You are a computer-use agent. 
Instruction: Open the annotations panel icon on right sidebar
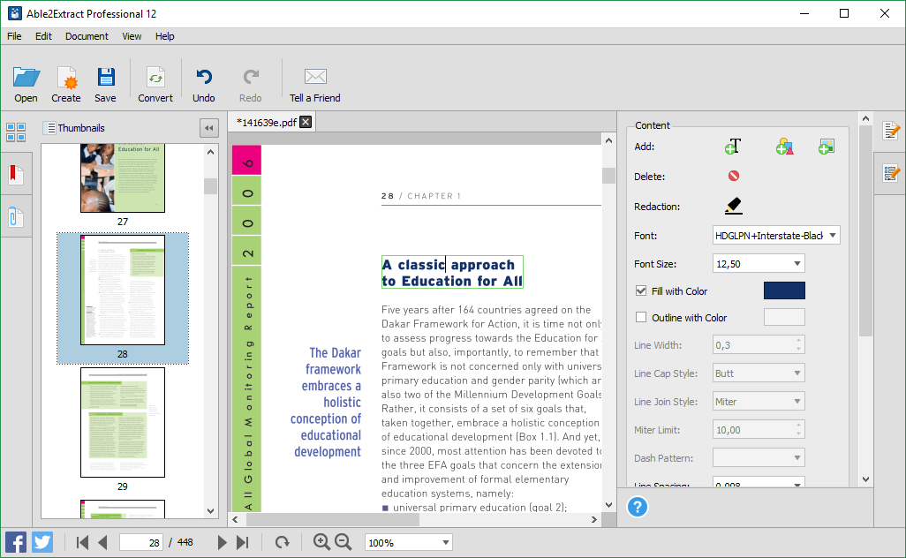(890, 173)
